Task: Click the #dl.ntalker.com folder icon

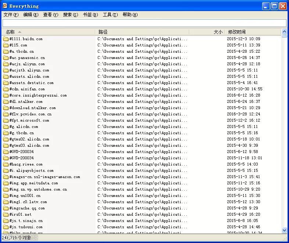Action: pos(6,102)
